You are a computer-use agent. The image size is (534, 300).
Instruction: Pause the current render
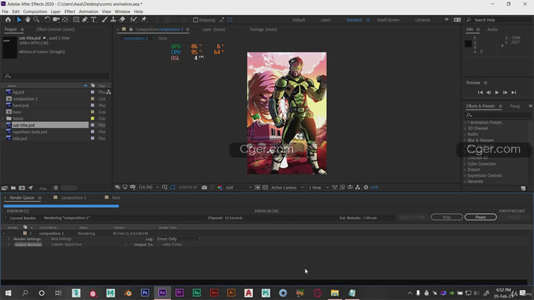coord(481,217)
